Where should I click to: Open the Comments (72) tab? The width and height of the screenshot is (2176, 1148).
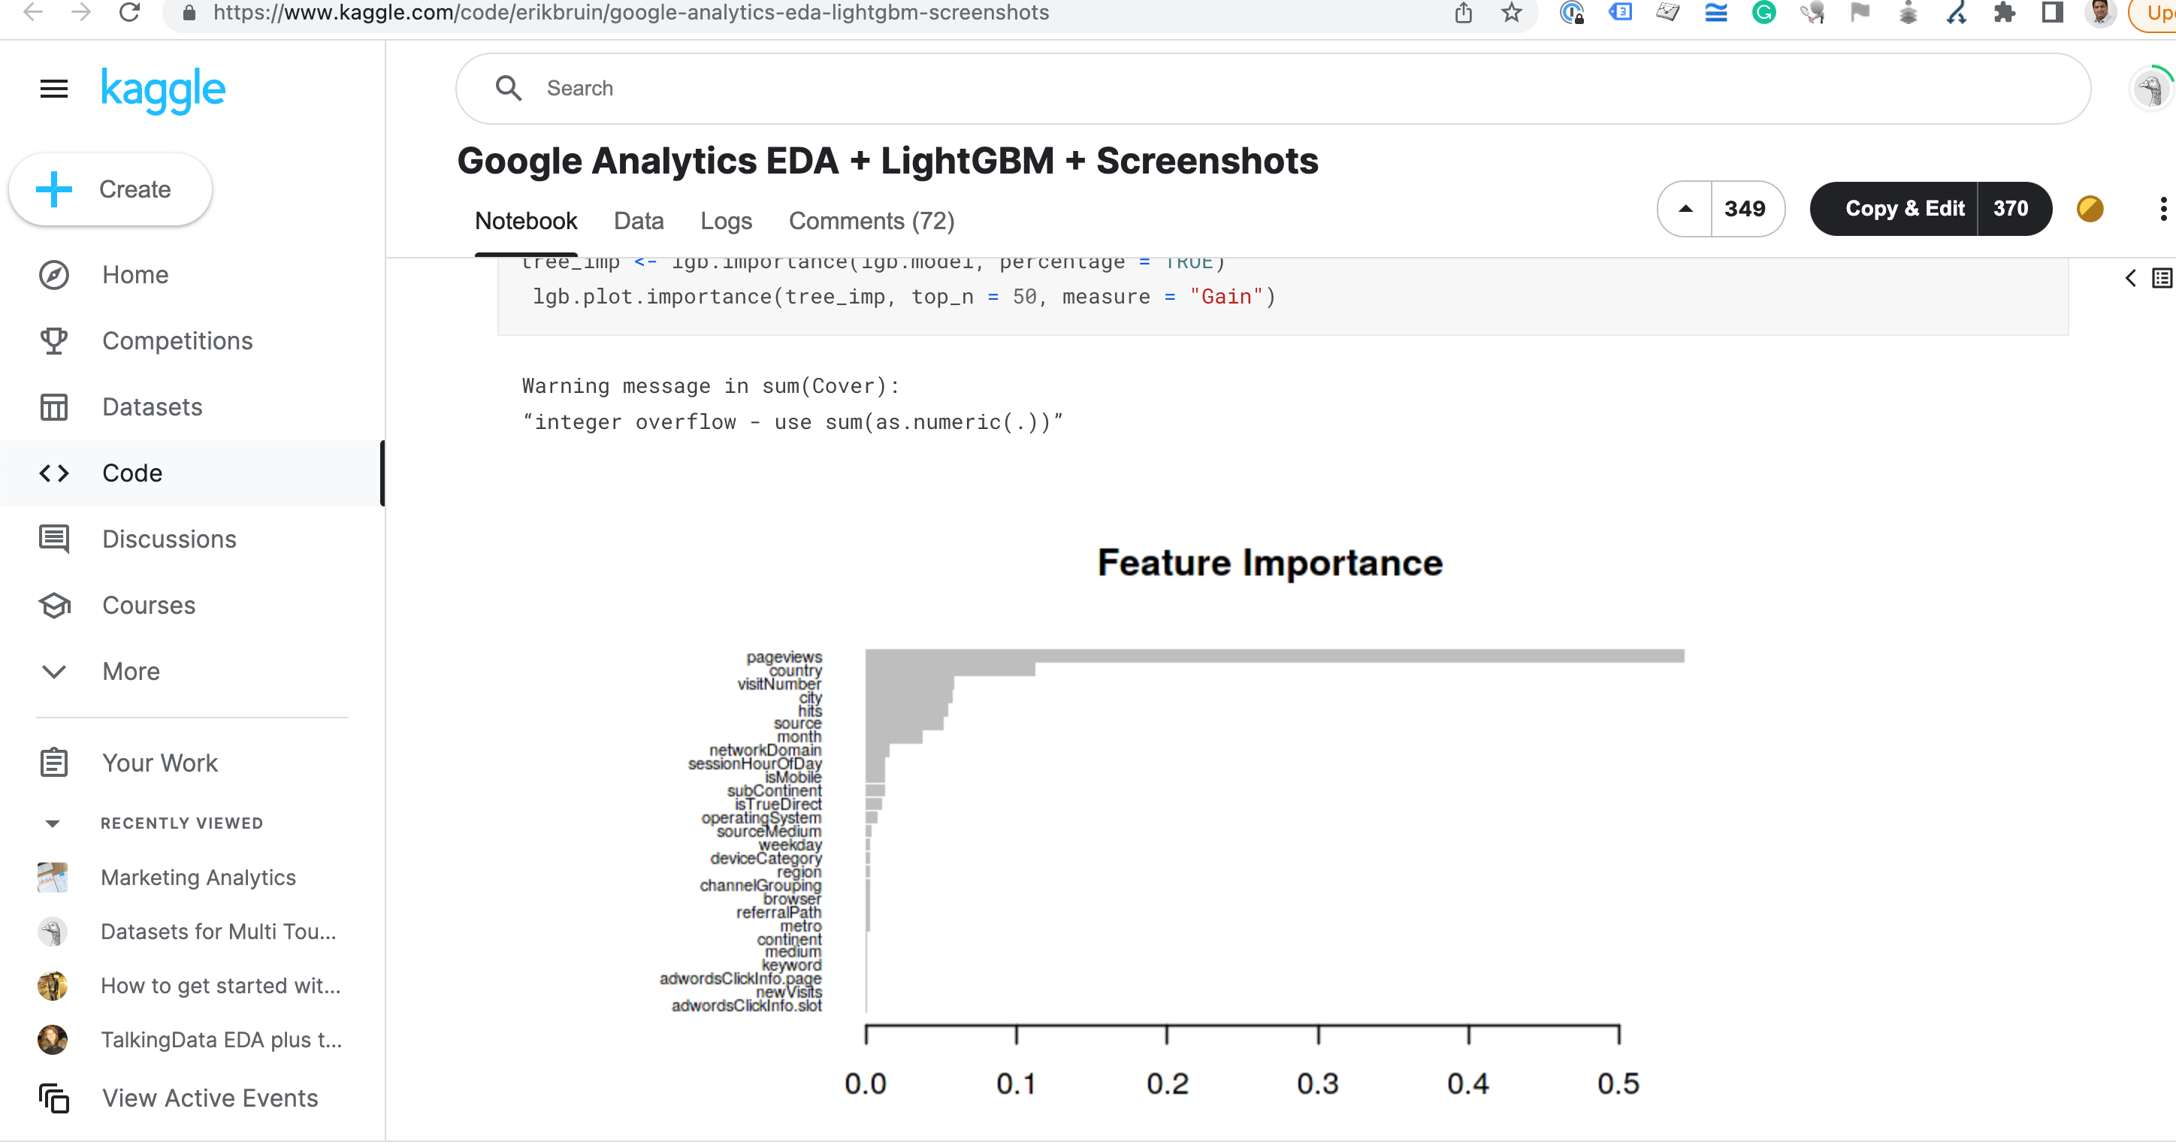(x=871, y=220)
